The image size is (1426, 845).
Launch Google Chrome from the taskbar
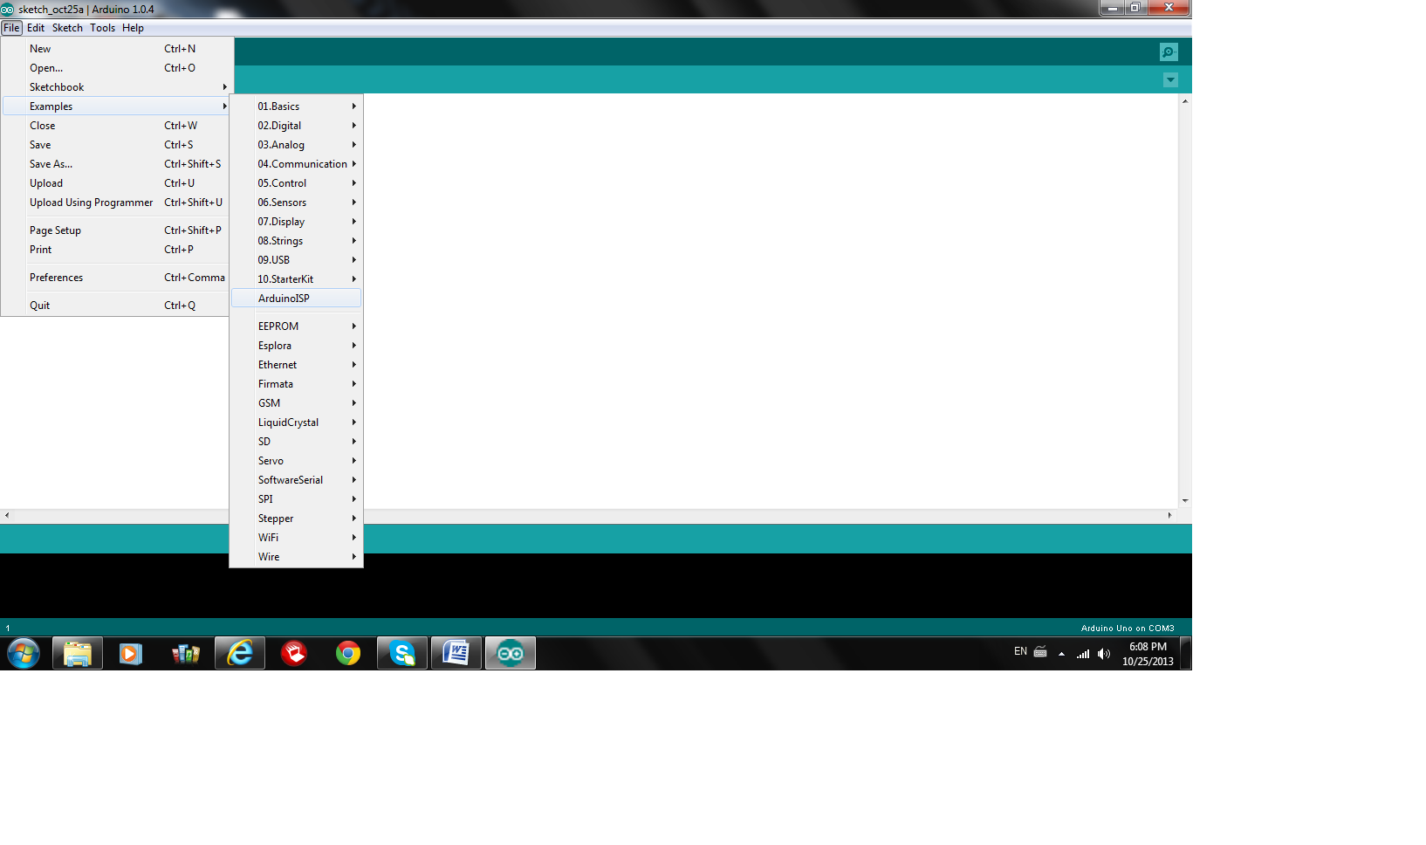[x=347, y=653]
